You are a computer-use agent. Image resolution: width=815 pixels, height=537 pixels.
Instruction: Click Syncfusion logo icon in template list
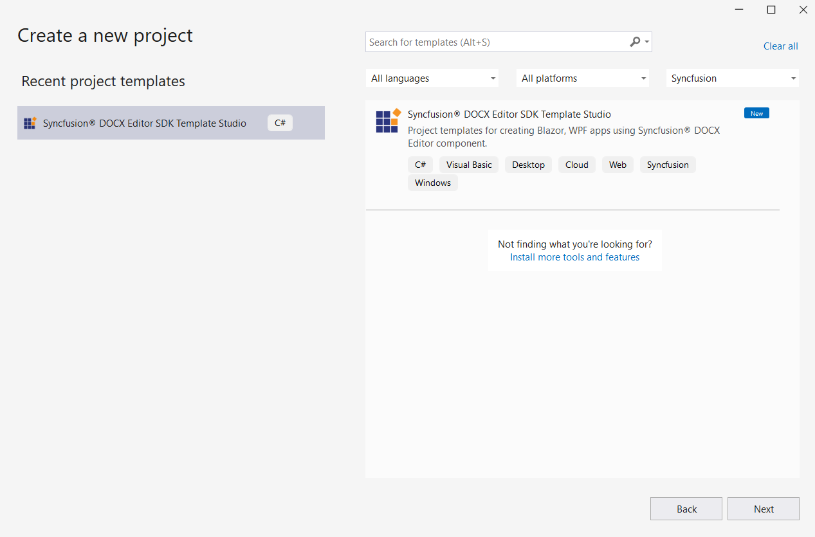coord(388,121)
